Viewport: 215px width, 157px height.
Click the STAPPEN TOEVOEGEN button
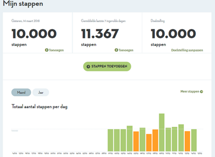[107, 66]
